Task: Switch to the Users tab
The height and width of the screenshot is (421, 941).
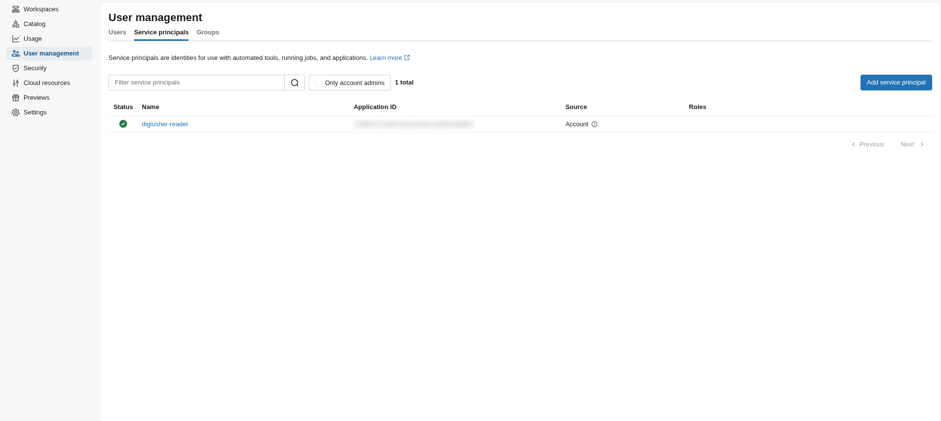Action: coord(117,32)
